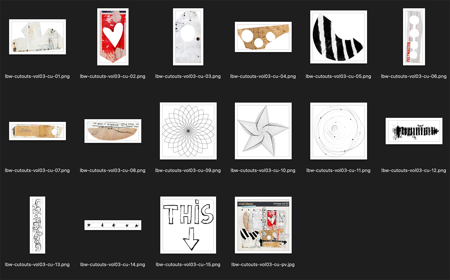Image resolution: width=450 pixels, height=280 pixels.
Task: Click the lbw-cutouts-vol03-cu-pv.jpg filename
Action: point(263,265)
